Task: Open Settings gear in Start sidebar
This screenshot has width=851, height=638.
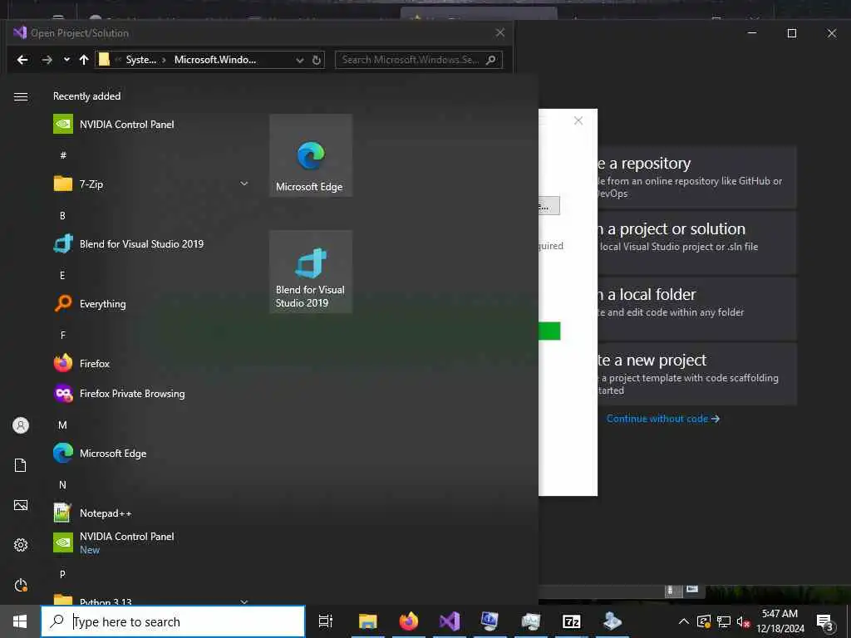Action: pyautogui.click(x=21, y=545)
